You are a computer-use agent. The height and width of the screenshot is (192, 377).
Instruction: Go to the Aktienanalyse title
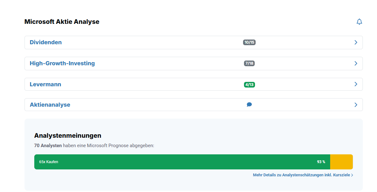(50, 105)
